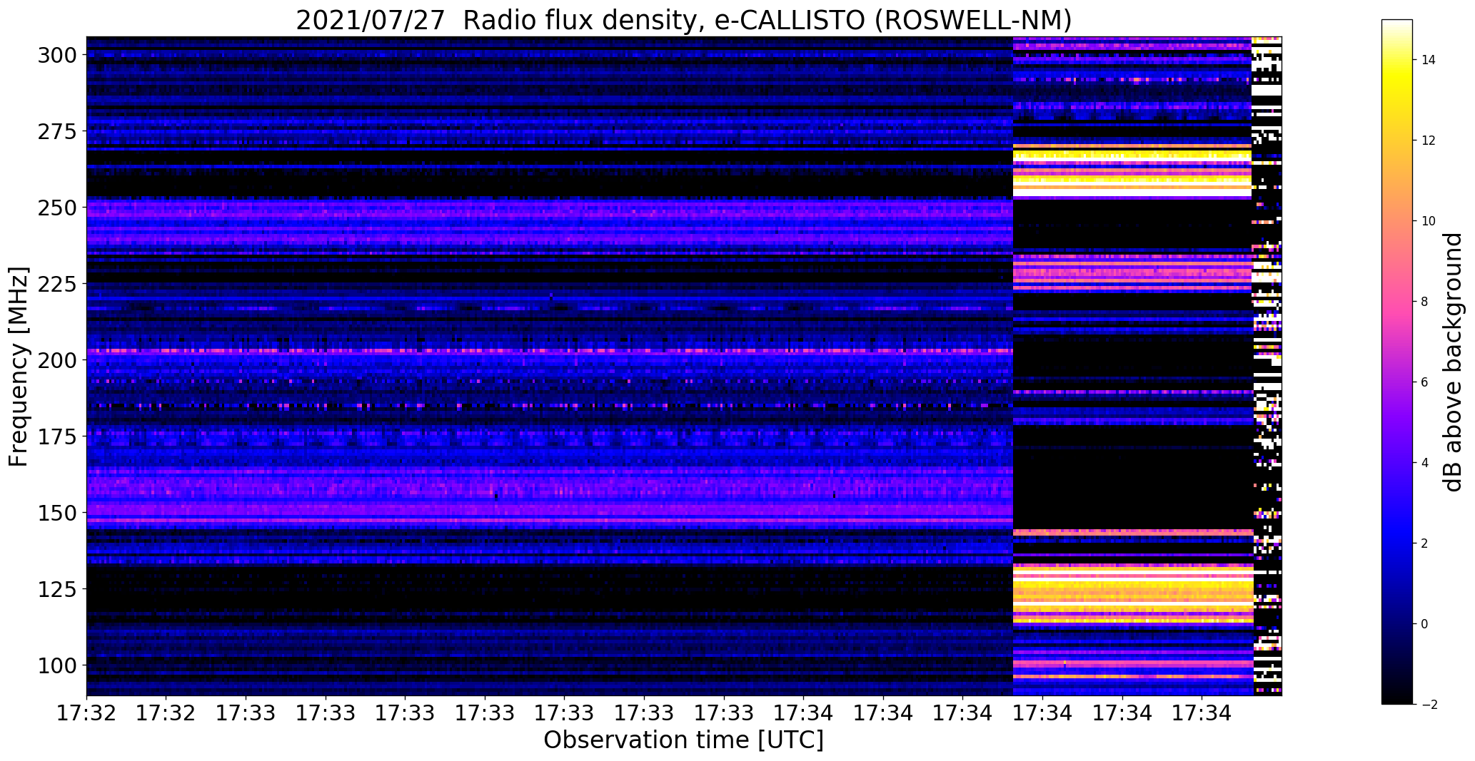This screenshot has height=761, width=1475.
Task: Select the 250 tick on frequency axis
Action: (x=57, y=208)
